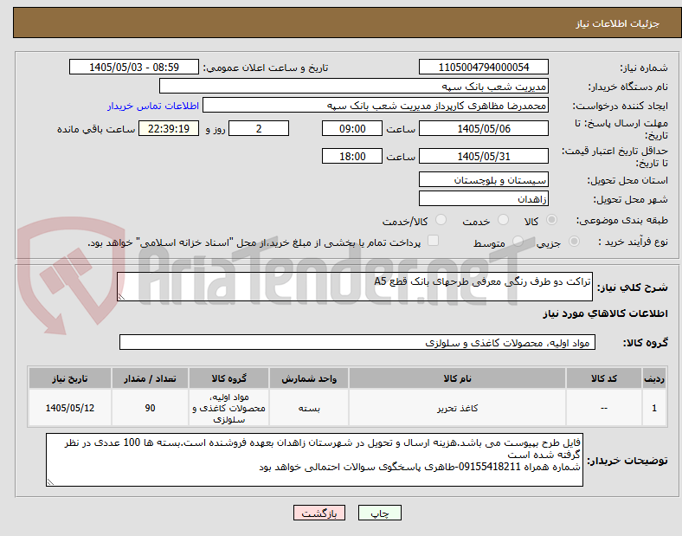The height and width of the screenshot is (536, 682).
Task: Click the announcement date field 1405/05/03 - 08:59
Action: click(x=134, y=67)
